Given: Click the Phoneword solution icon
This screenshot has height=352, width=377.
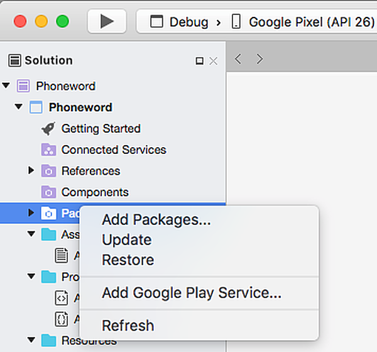Looking at the screenshot, I should coord(23,86).
